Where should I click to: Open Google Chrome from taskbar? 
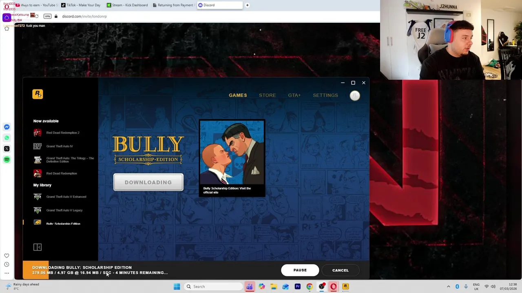[x=310, y=286]
